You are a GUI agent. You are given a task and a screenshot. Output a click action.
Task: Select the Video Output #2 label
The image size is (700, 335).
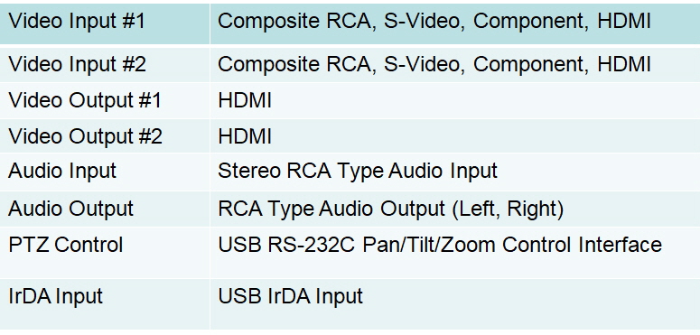[85, 136]
